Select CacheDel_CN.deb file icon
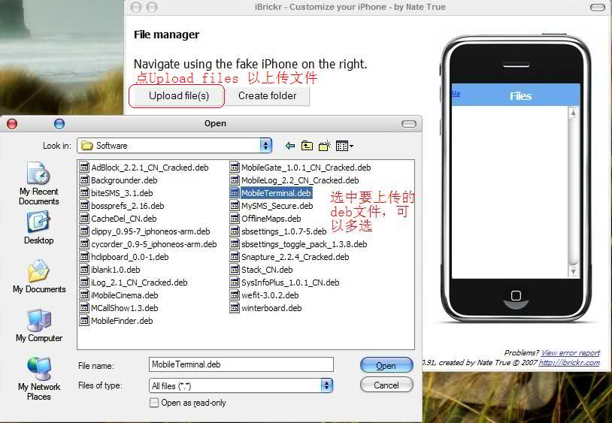The image size is (612, 423). pos(84,219)
